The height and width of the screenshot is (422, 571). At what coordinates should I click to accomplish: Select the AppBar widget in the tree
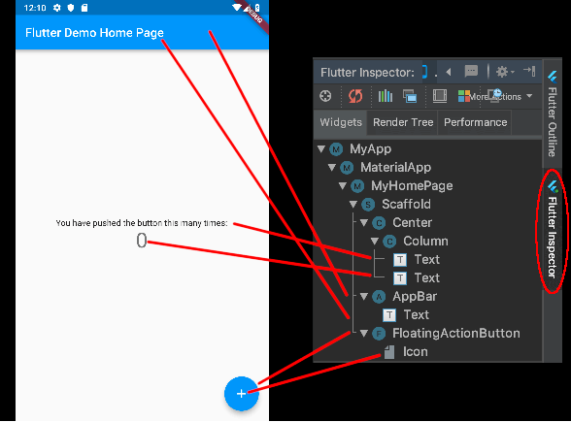415,297
